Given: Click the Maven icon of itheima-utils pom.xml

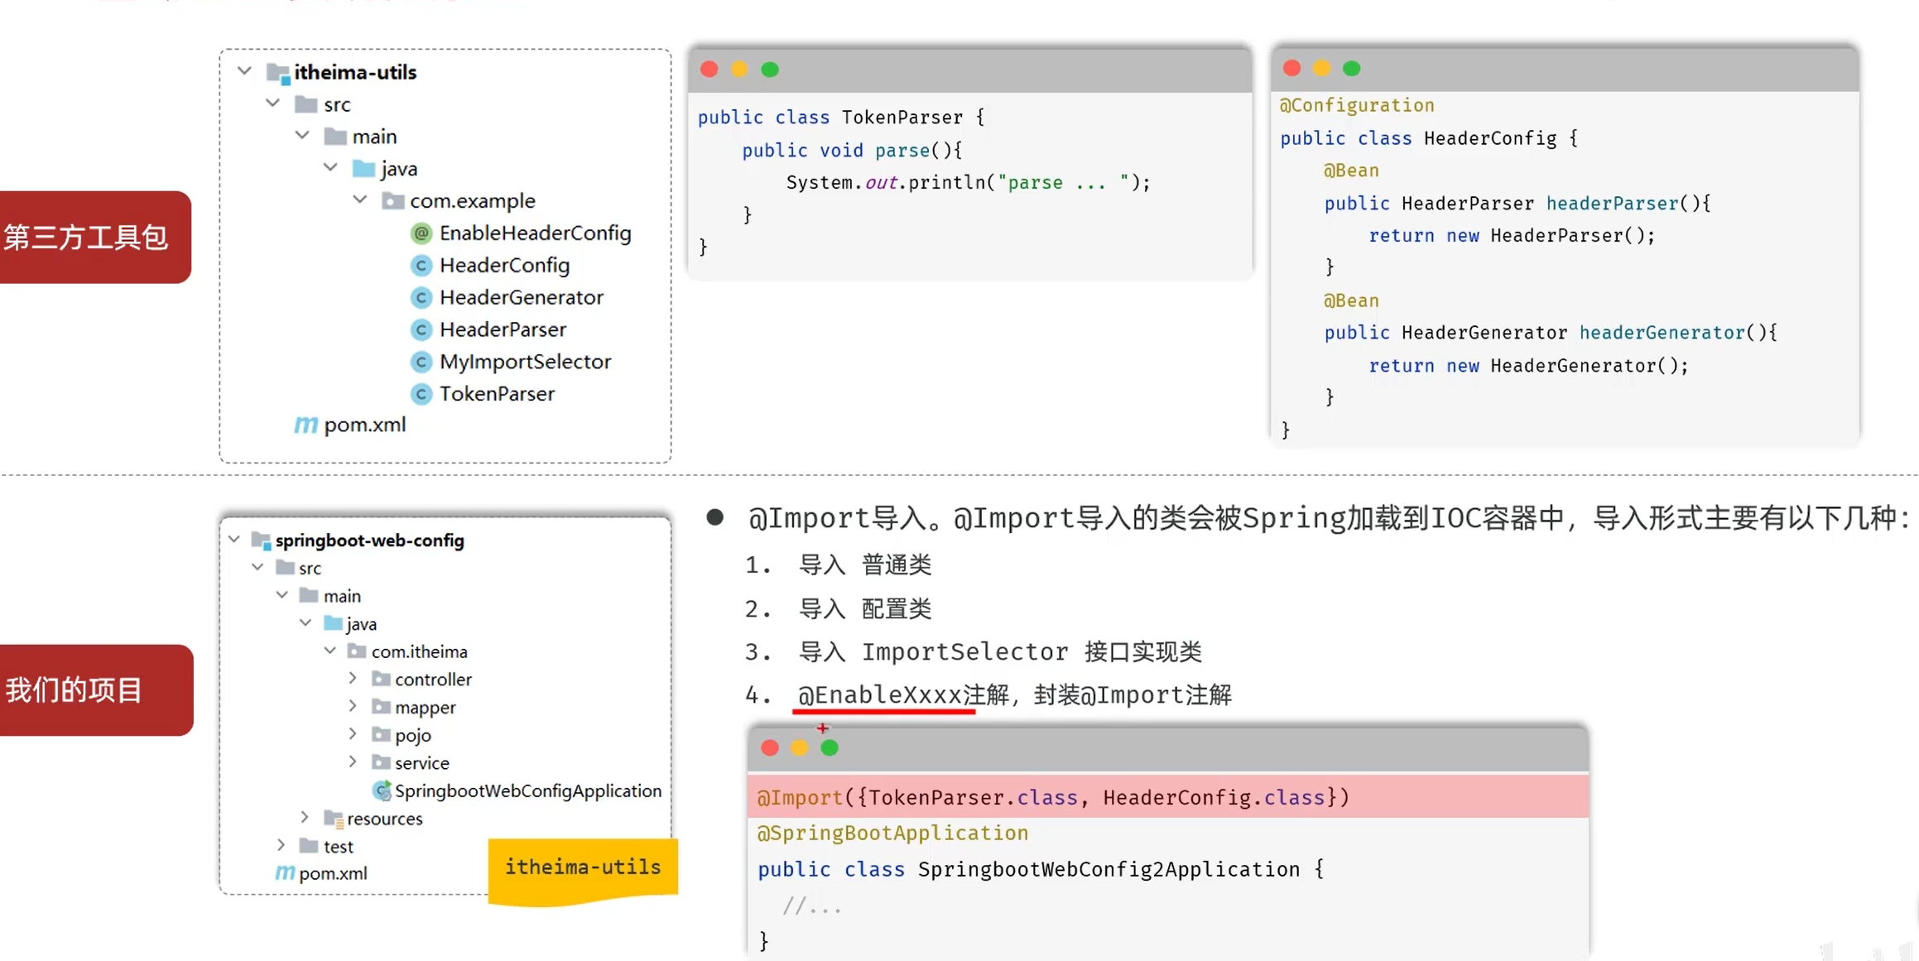Looking at the screenshot, I should 305,425.
